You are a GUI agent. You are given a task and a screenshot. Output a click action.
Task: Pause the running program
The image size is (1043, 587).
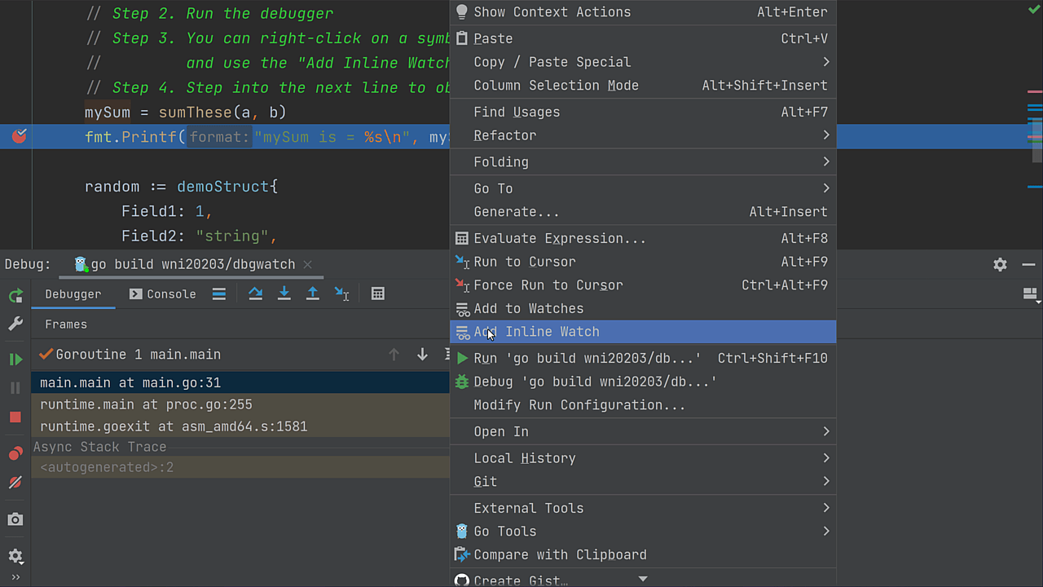pyautogui.click(x=15, y=387)
